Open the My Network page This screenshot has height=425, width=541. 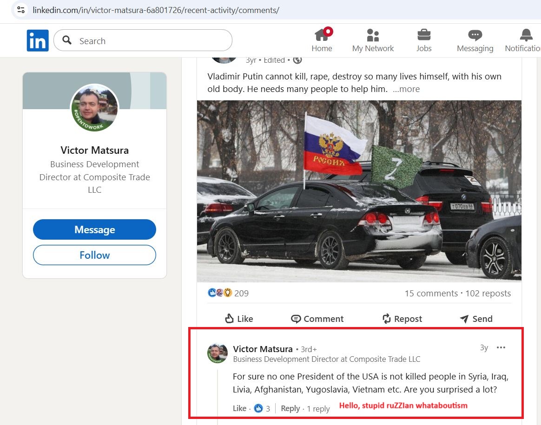(373, 40)
